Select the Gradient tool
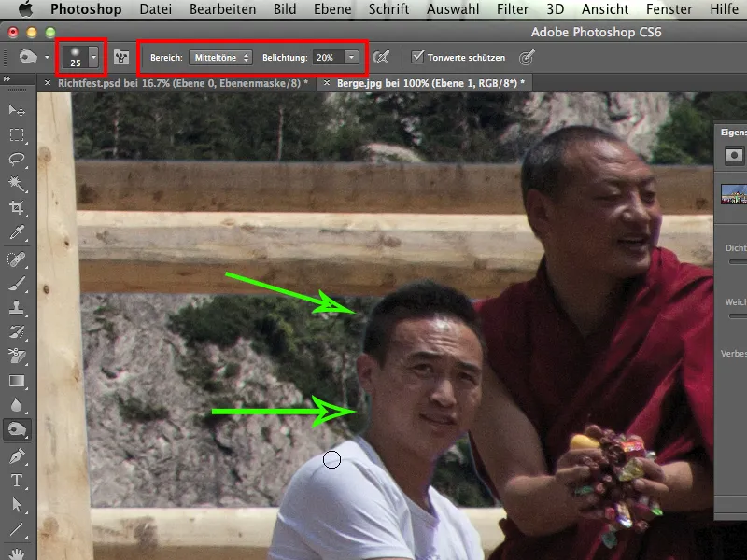The width and height of the screenshot is (747, 560). coord(17,381)
